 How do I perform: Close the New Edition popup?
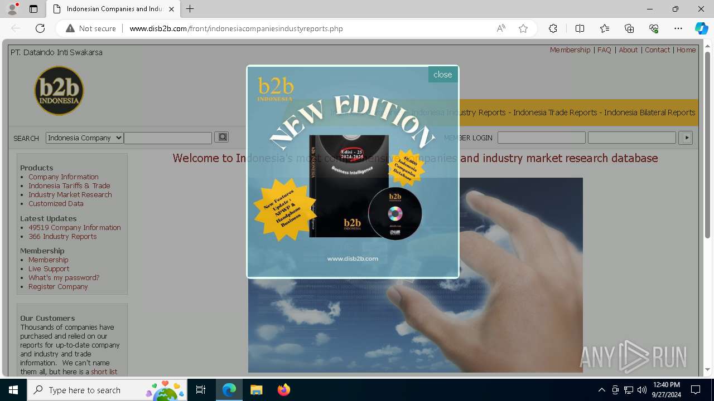(x=443, y=75)
